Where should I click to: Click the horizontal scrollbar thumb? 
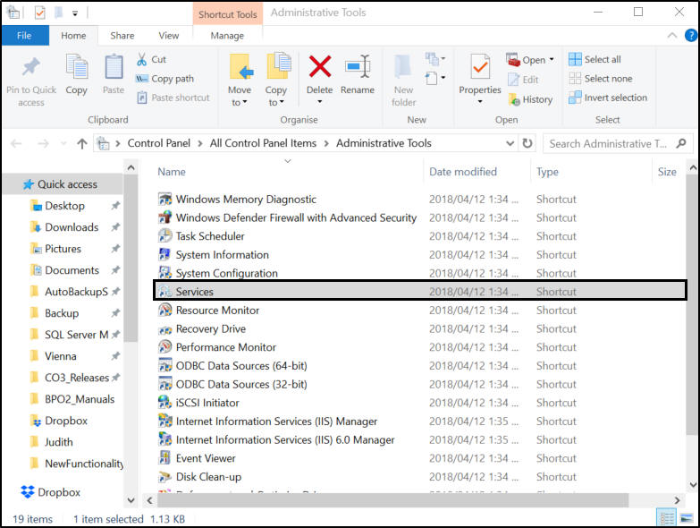tap(392, 500)
